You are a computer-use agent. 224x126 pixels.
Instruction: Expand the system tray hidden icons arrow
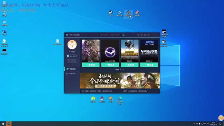(194, 124)
